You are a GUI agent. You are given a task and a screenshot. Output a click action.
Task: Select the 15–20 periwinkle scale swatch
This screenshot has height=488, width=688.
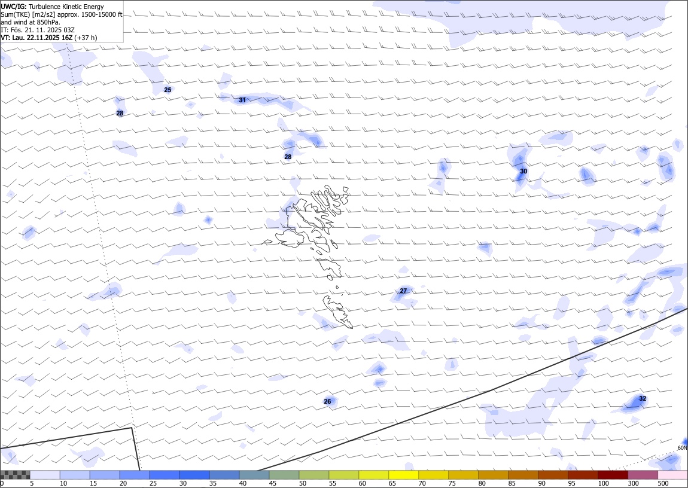(105, 475)
